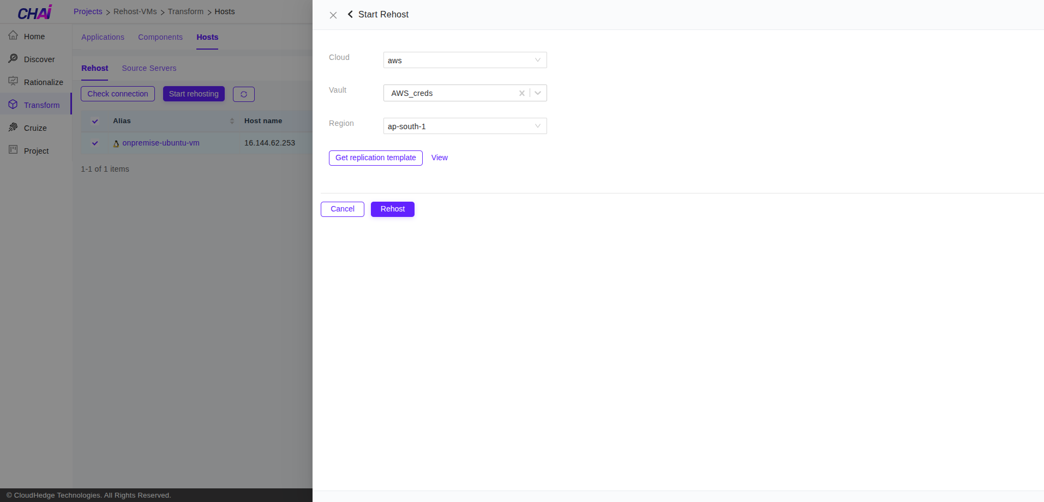The height and width of the screenshot is (502, 1044).
Task: Click host name 16.144.62.253 cell
Action: (269, 143)
